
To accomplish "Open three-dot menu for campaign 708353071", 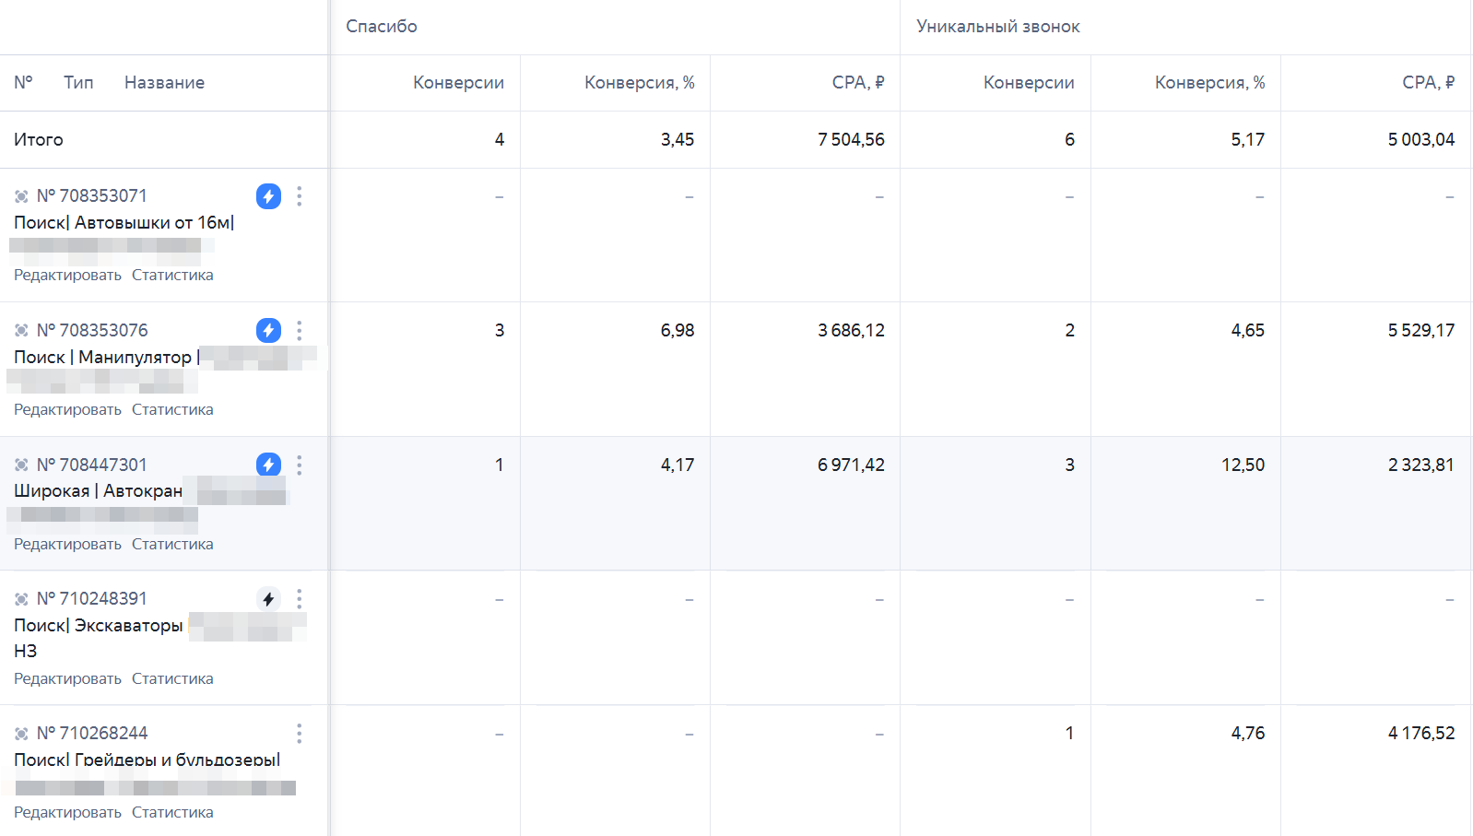I will [300, 196].
